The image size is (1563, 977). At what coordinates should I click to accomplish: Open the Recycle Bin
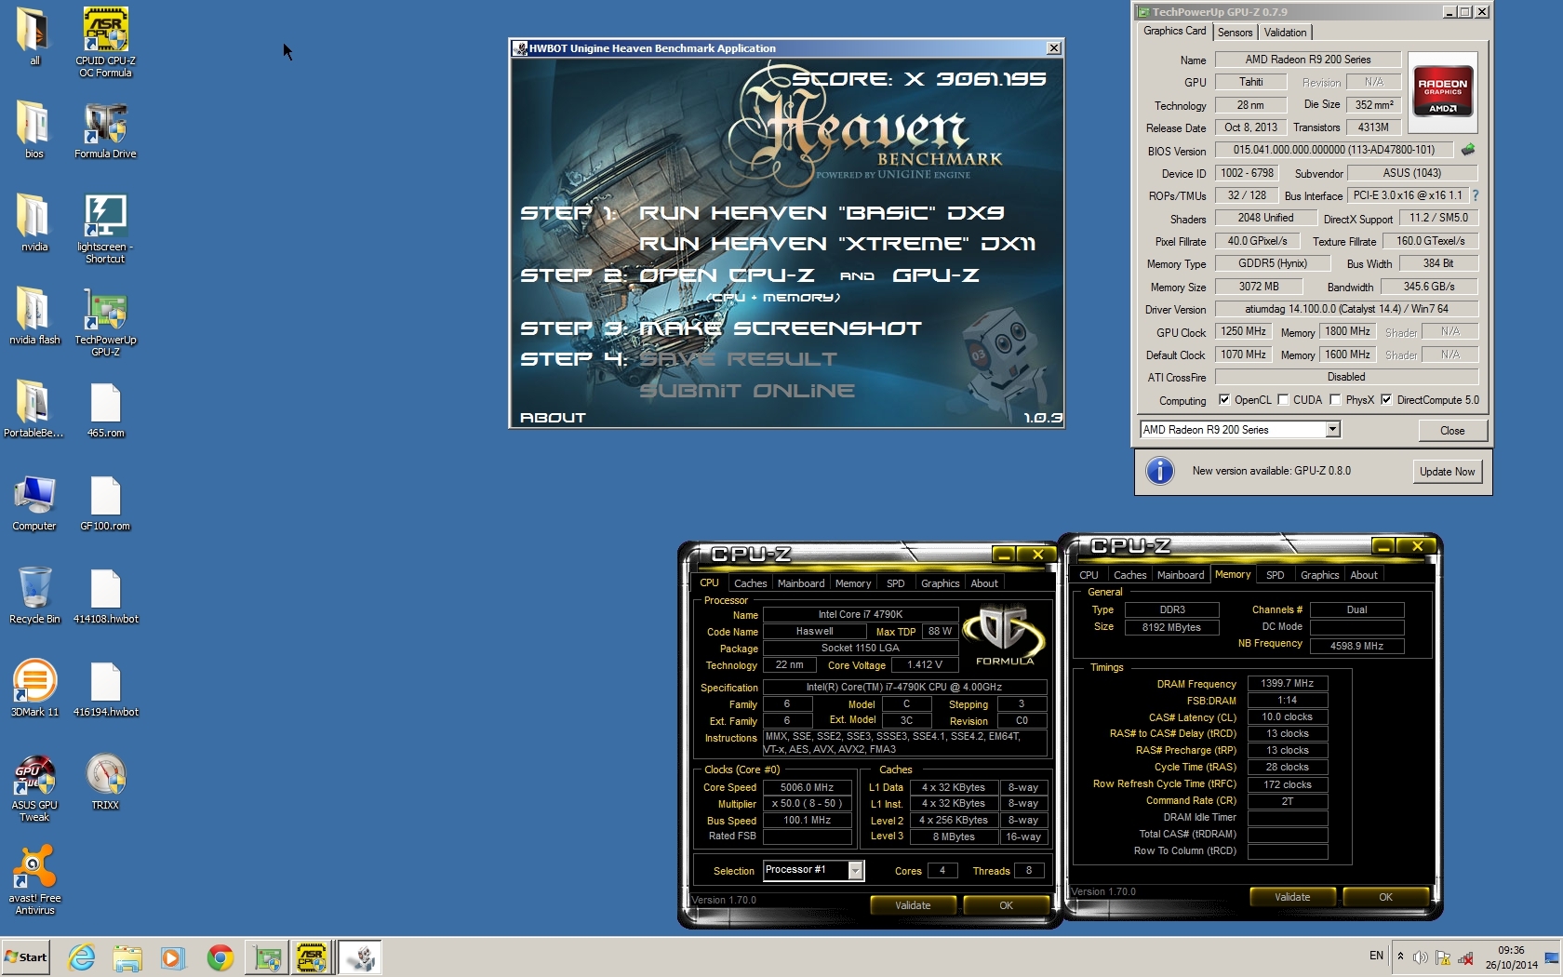click(33, 594)
